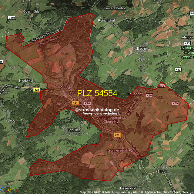Image resolution: width=194 pixels, height=194 pixels.
Task: Click the L110 road shield
Action: pos(12,18)
